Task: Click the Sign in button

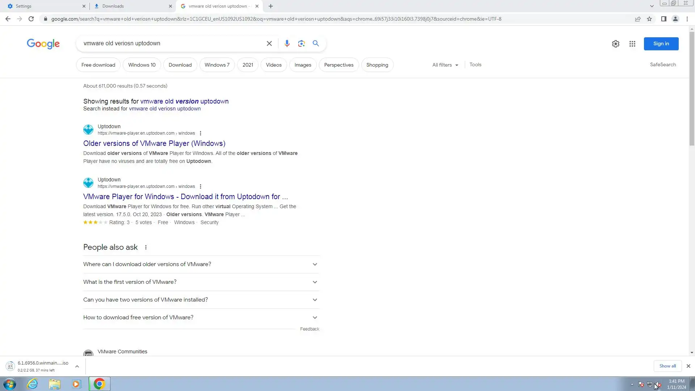Action: tap(661, 44)
